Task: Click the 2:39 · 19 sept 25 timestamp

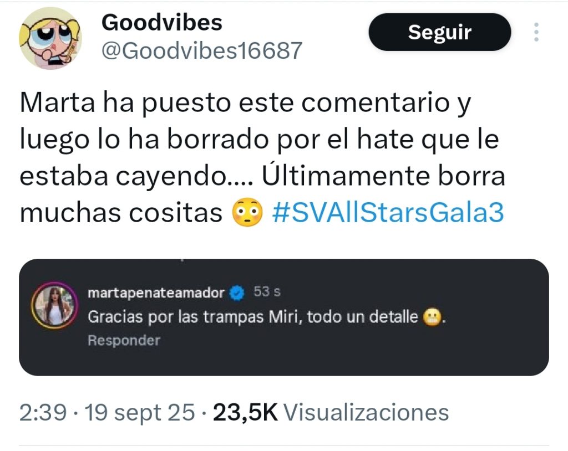Action: click(107, 412)
